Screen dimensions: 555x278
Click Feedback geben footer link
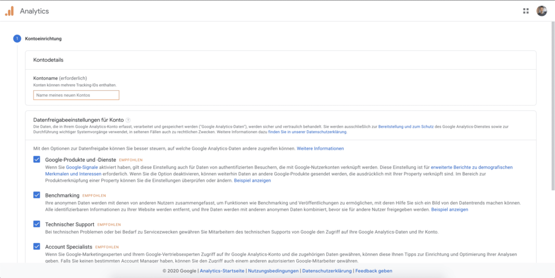[x=374, y=271]
